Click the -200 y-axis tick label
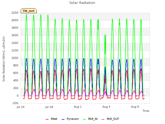The width and height of the screenshot is (165, 124). point(15,103)
